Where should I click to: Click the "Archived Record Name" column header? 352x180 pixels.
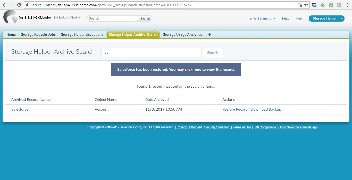tap(30, 100)
